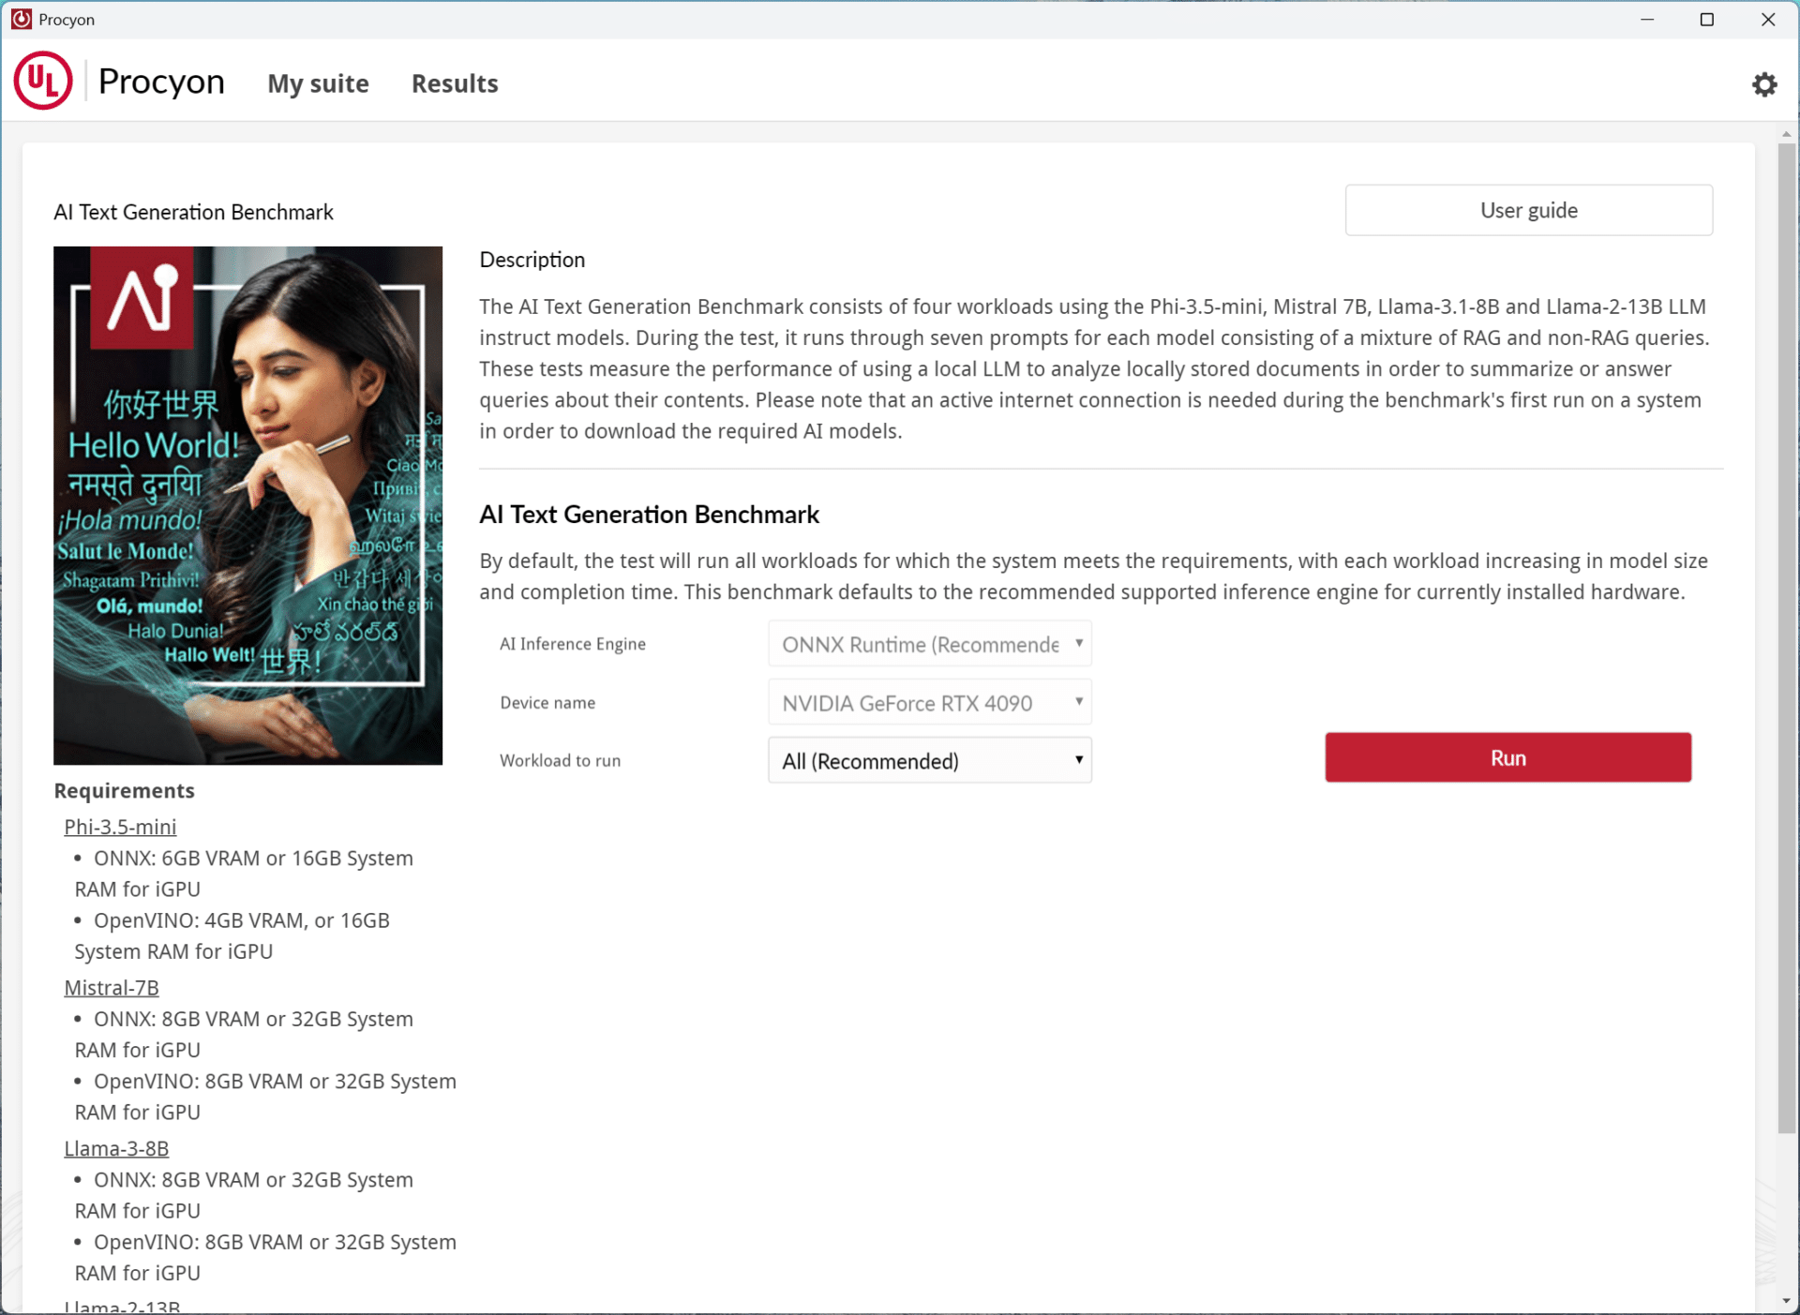The image size is (1800, 1315).
Task: Click the scrollbar up arrow
Action: tap(1787, 134)
